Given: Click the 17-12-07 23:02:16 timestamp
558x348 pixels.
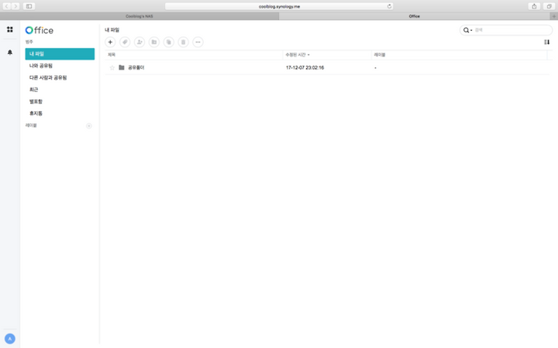Looking at the screenshot, I should click(x=305, y=67).
